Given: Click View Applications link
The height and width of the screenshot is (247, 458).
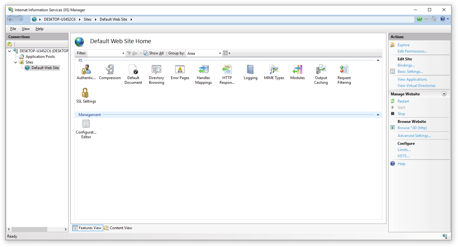Looking at the screenshot, I should (x=412, y=79).
